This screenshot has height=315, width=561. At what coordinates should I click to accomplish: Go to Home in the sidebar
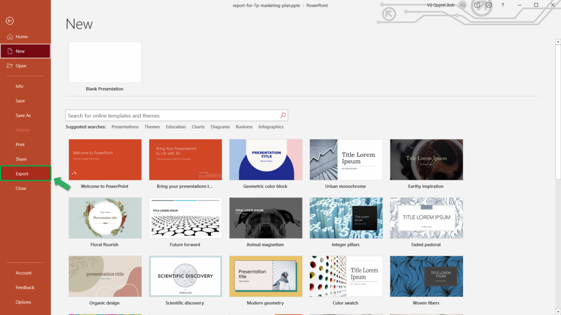(x=21, y=37)
